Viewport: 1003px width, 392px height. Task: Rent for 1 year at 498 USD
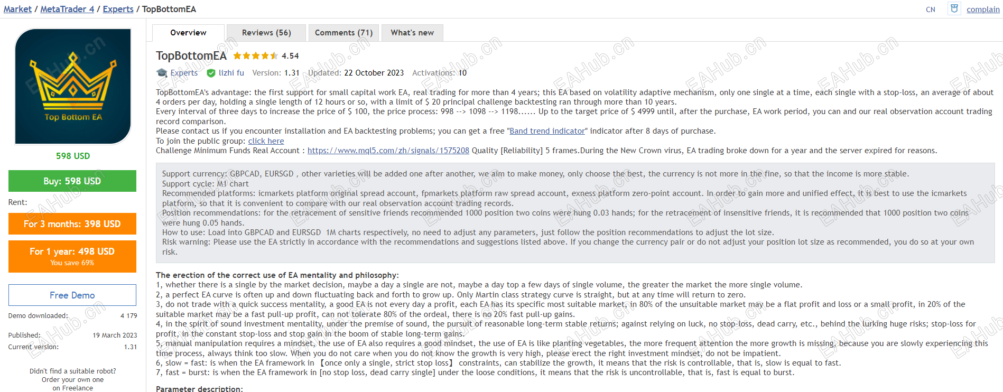pos(72,256)
